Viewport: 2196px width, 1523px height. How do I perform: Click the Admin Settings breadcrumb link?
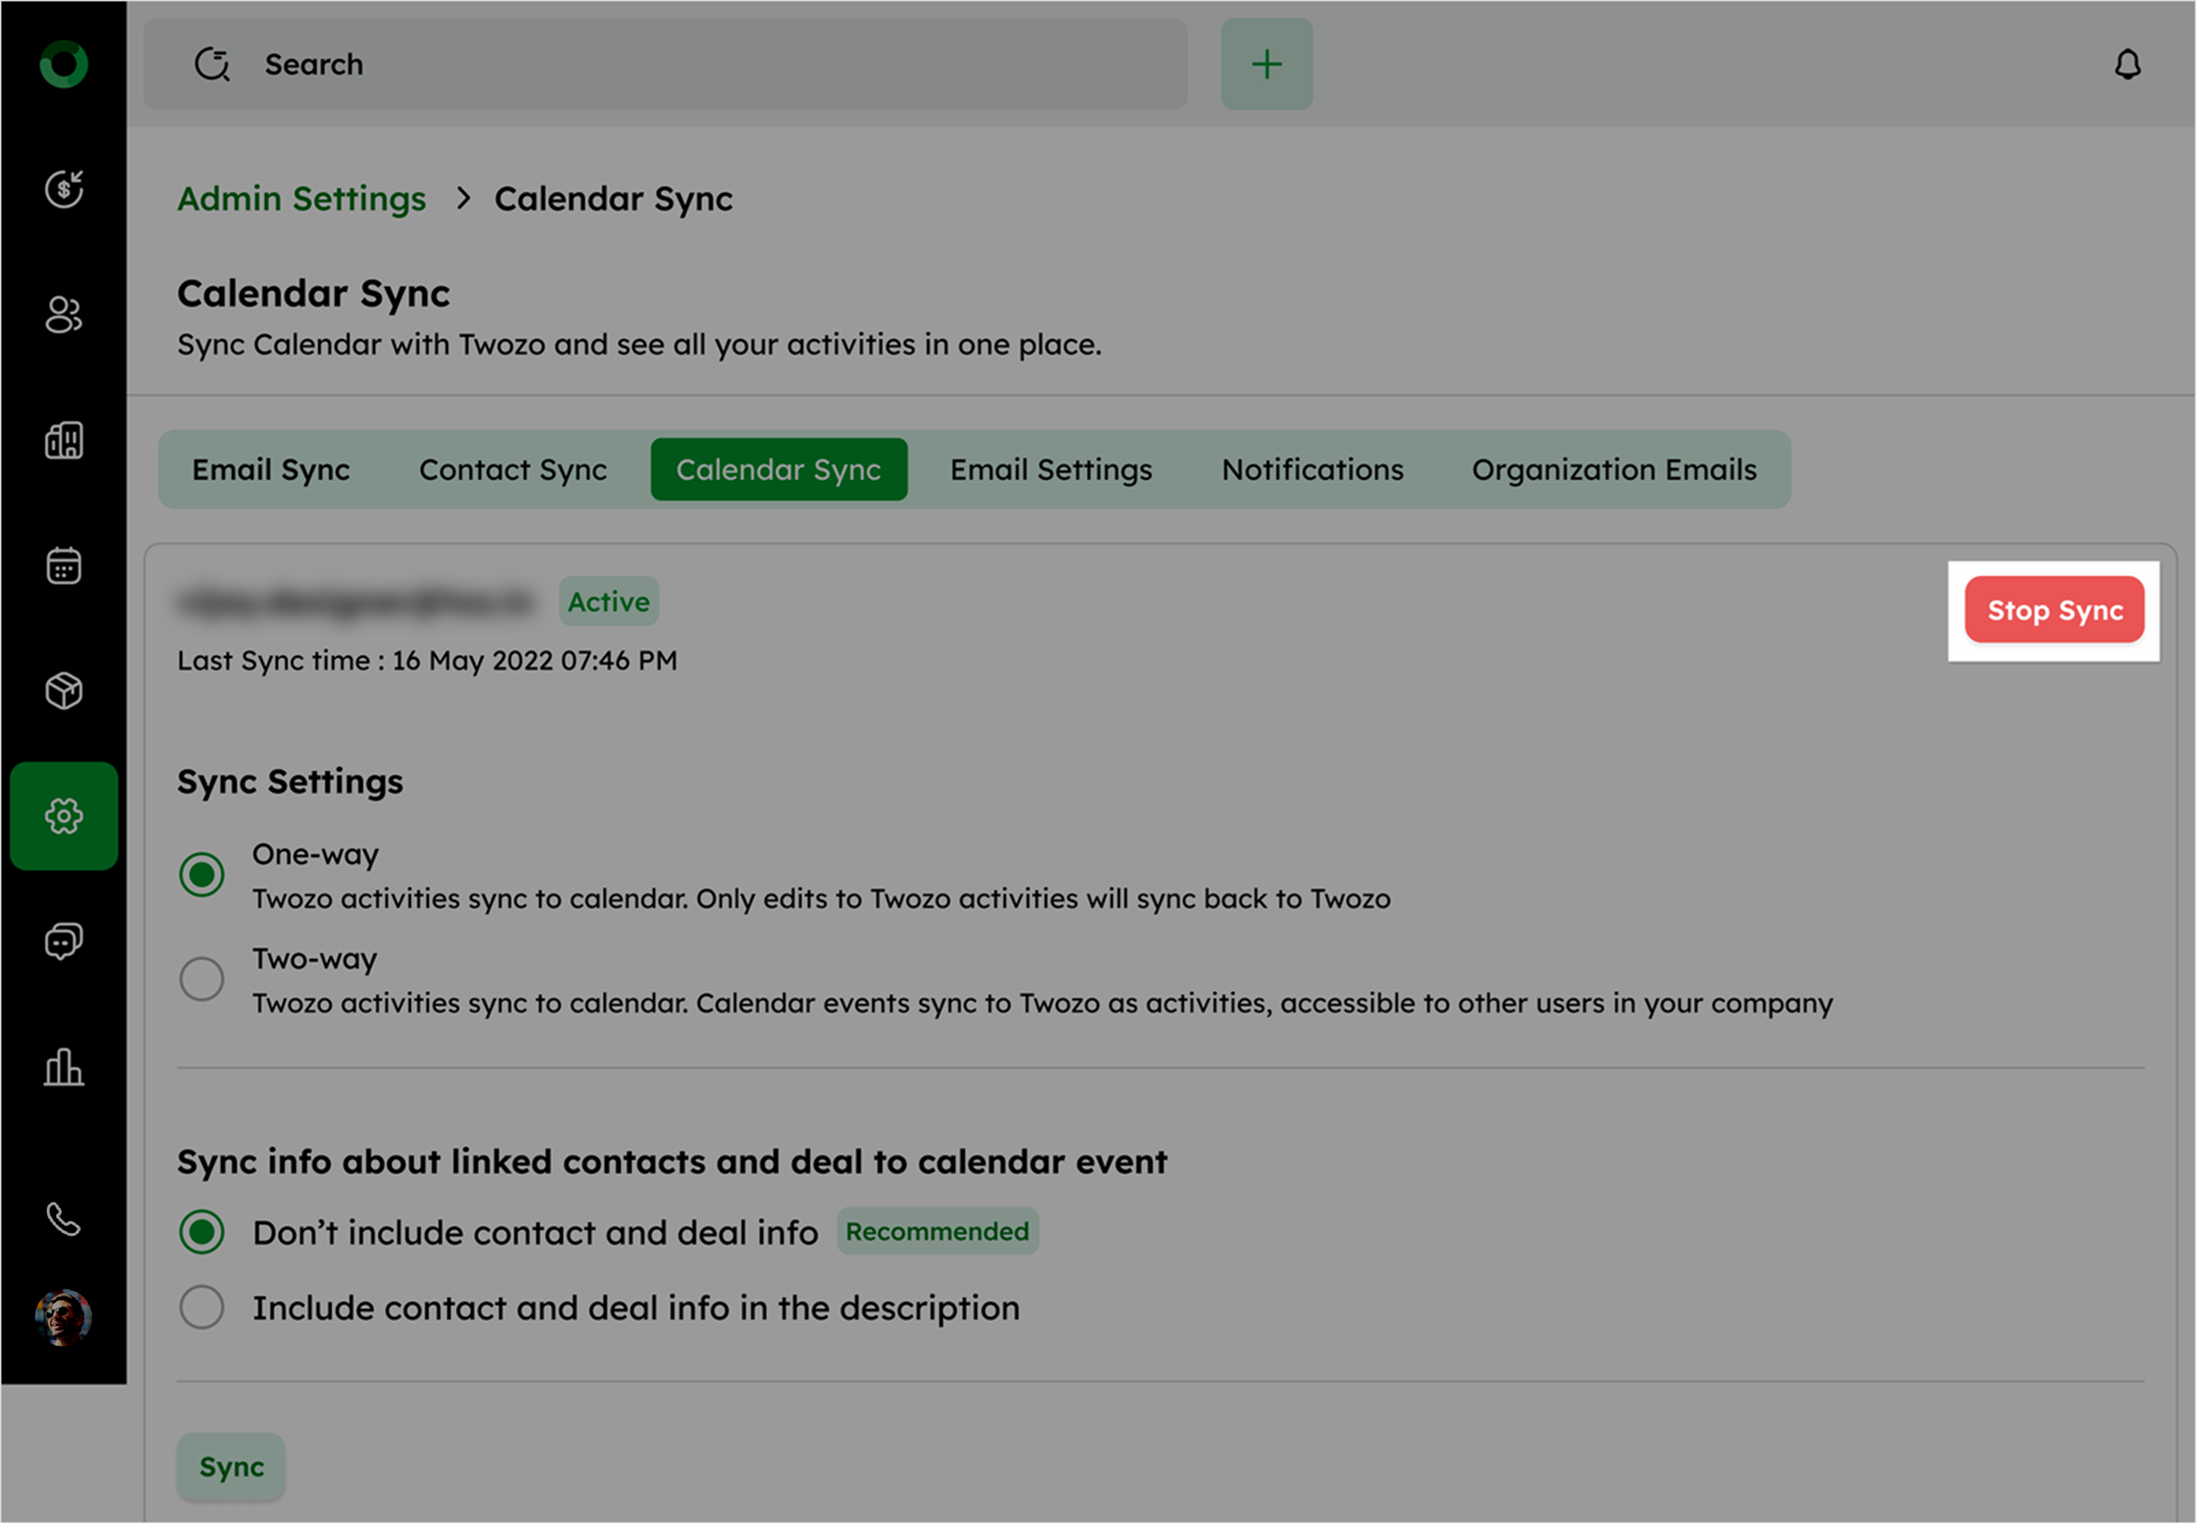click(x=301, y=198)
